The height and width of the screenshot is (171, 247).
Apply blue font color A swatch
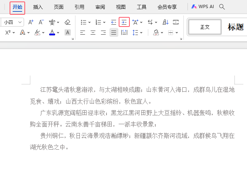tap(52, 32)
